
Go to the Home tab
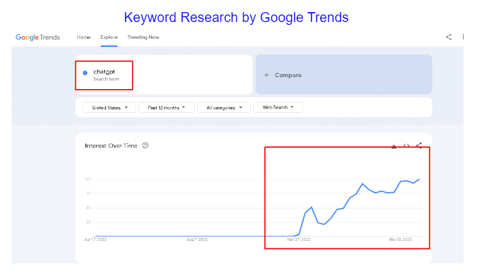(x=83, y=38)
